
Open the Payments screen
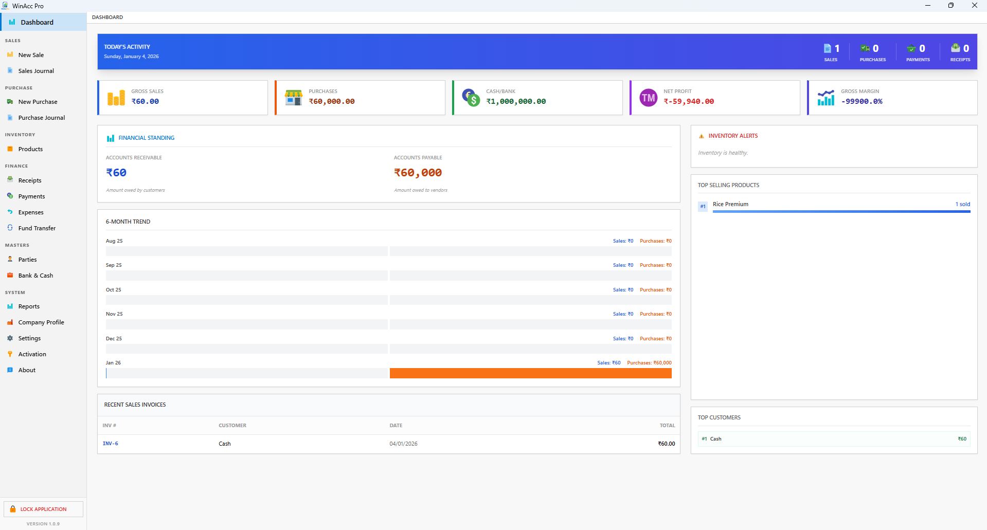31,196
